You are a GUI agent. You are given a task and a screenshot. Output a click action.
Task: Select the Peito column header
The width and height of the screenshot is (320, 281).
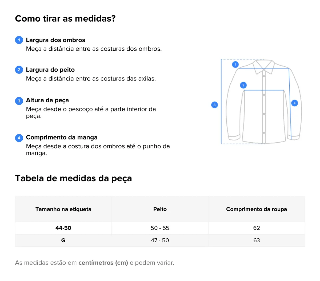click(x=160, y=209)
